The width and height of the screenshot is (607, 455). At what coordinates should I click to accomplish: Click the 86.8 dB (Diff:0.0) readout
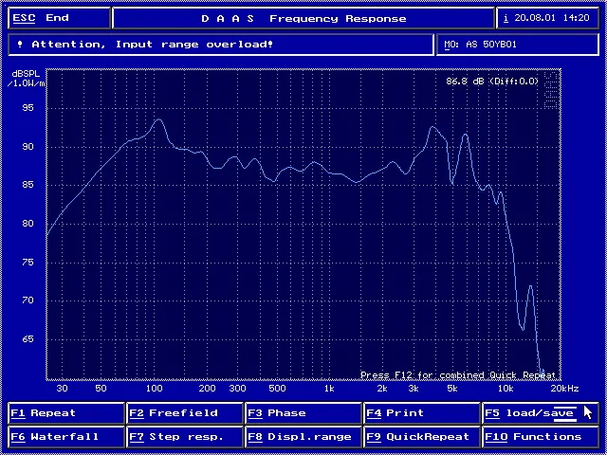pyautogui.click(x=492, y=82)
